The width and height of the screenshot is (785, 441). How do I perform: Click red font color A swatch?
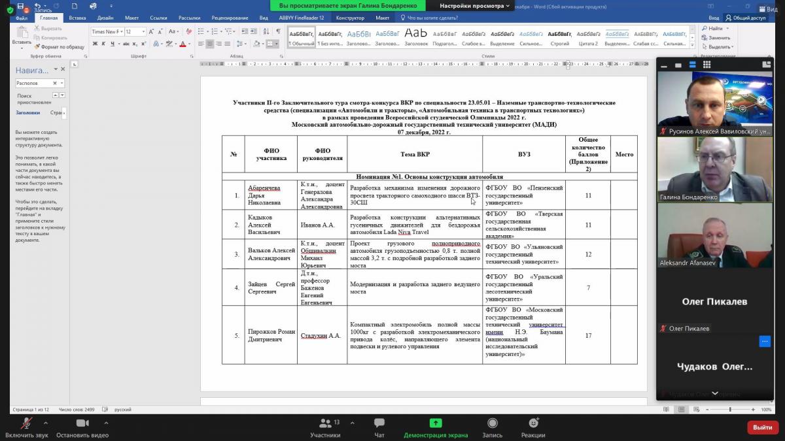(x=181, y=44)
